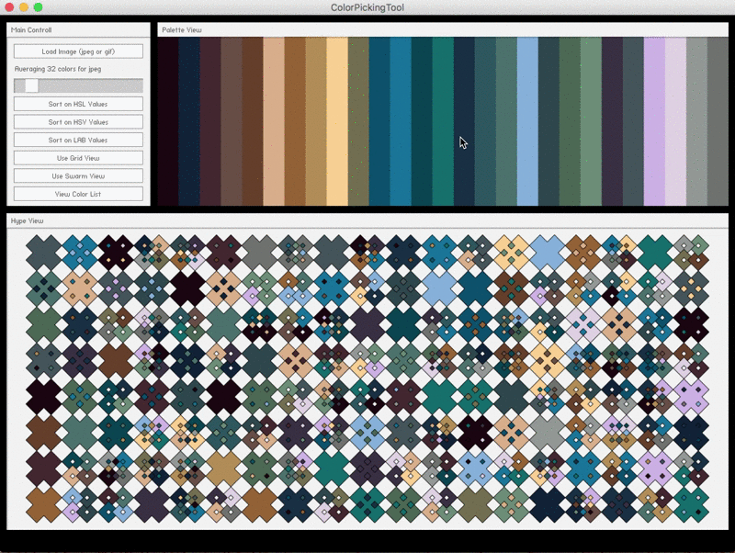Sort palette on HSV Values

pos(78,122)
